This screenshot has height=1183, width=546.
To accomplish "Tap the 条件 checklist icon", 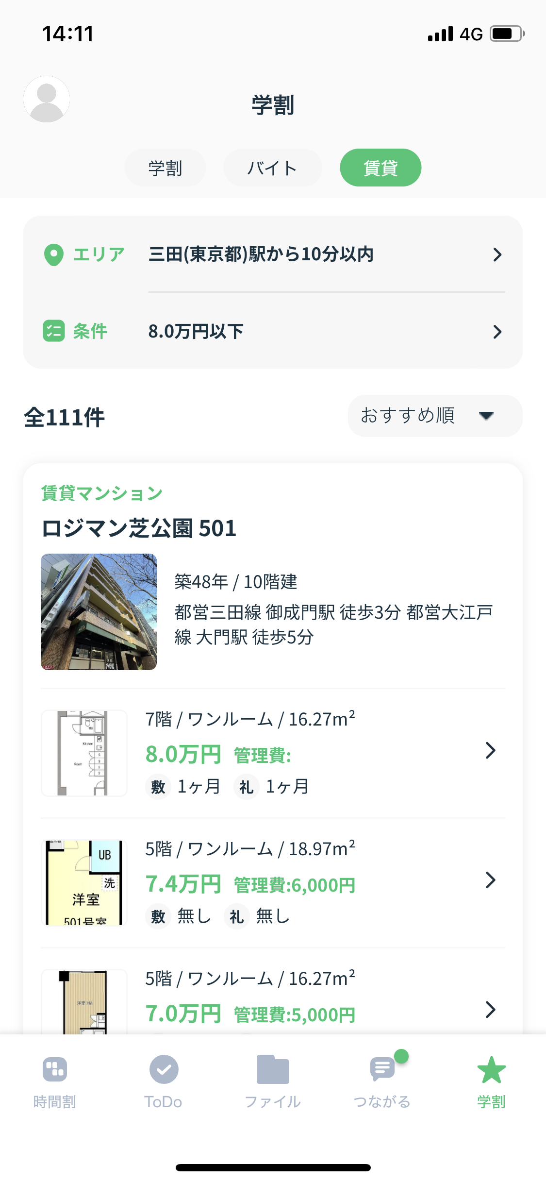I will 53,331.
